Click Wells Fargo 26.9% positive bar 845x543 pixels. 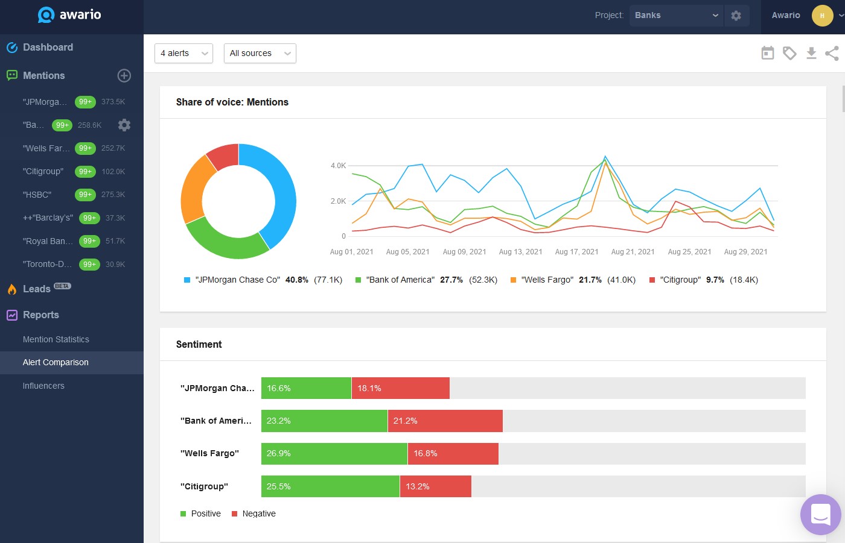(334, 453)
